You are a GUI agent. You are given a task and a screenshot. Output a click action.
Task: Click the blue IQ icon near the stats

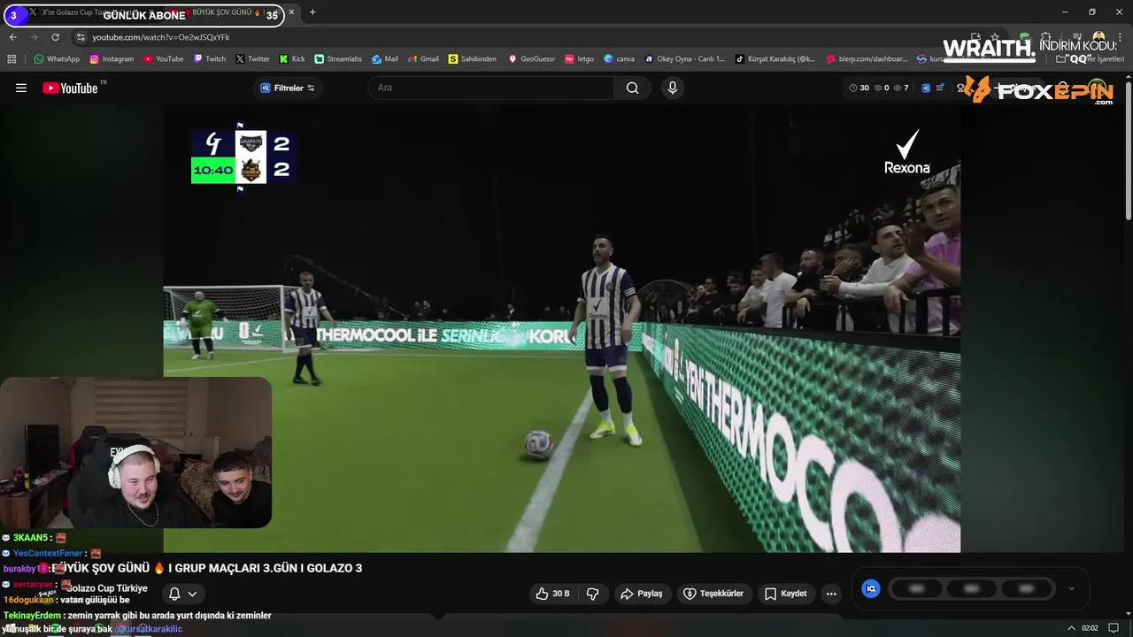(926, 88)
